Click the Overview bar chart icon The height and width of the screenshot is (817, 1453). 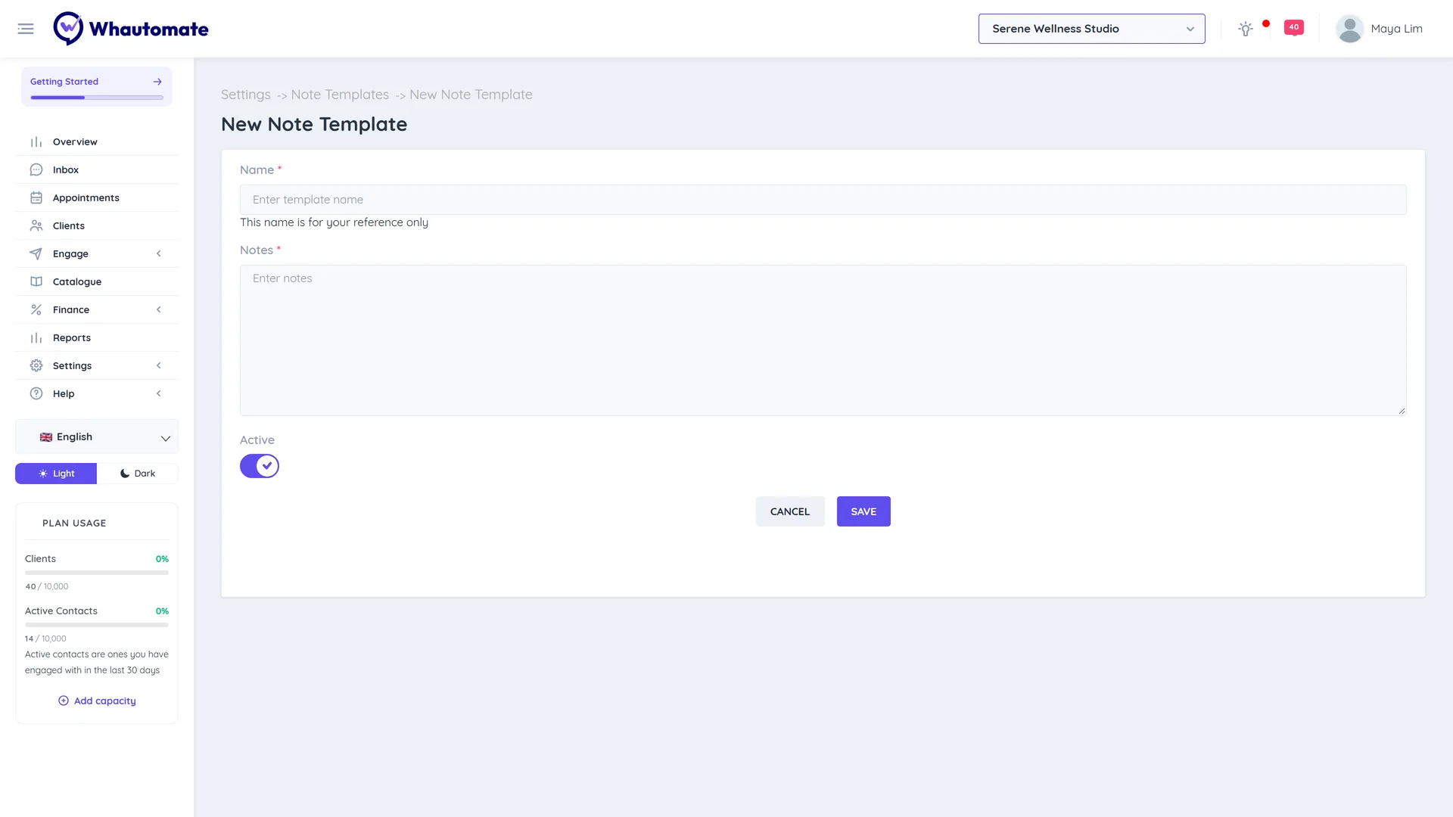point(36,142)
